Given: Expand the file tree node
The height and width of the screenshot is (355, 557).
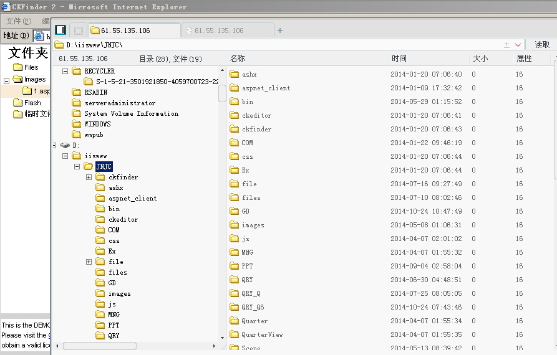Looking at the screenshot, I should [89, 262].
